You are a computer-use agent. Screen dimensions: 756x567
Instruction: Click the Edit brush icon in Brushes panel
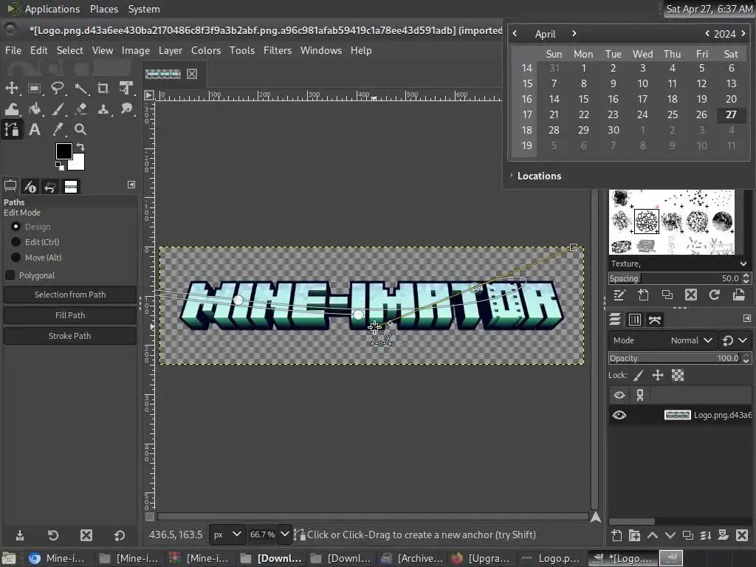click(619, 295)
